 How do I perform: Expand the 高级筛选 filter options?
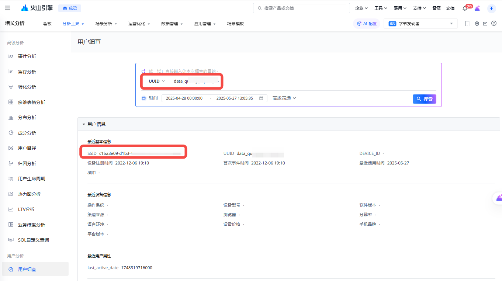284,98
